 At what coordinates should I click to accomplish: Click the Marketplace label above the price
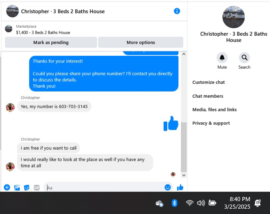(x=26, y=27)
